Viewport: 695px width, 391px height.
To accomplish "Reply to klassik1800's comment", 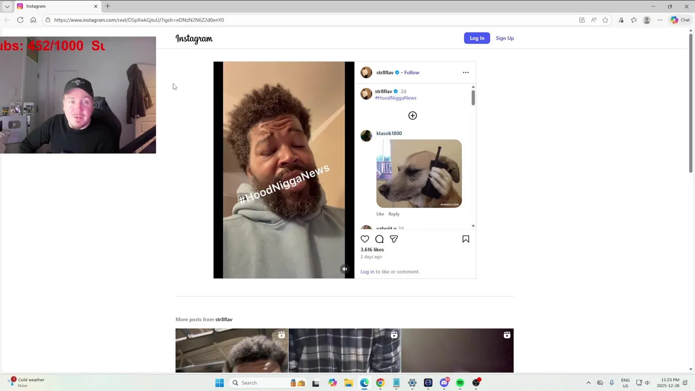I will tap(394, 214).
